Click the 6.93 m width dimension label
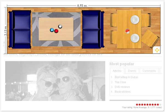Viewport: 165px width, 112px height. (82, 6)
